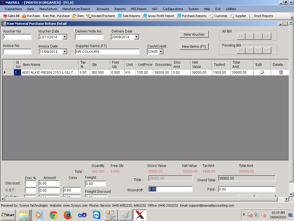Screen dimensions: 294x221
Task: Launch Google Chrome from the taskbar
Action: pyautogui.click(x=54, y=215)
